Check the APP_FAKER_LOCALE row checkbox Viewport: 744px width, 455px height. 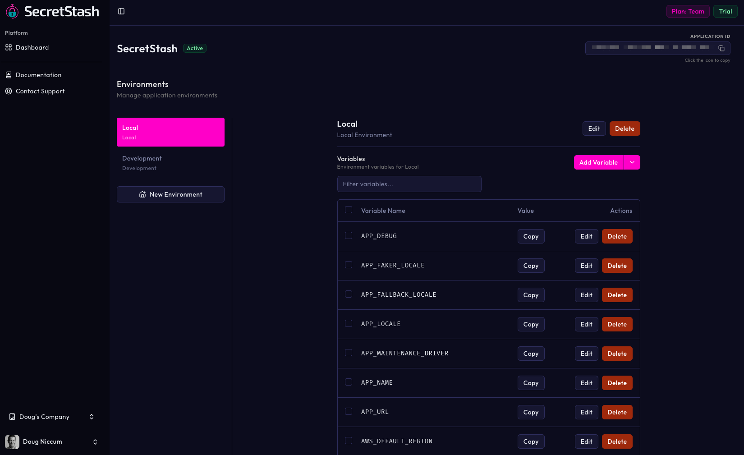[x=349, y=265]
